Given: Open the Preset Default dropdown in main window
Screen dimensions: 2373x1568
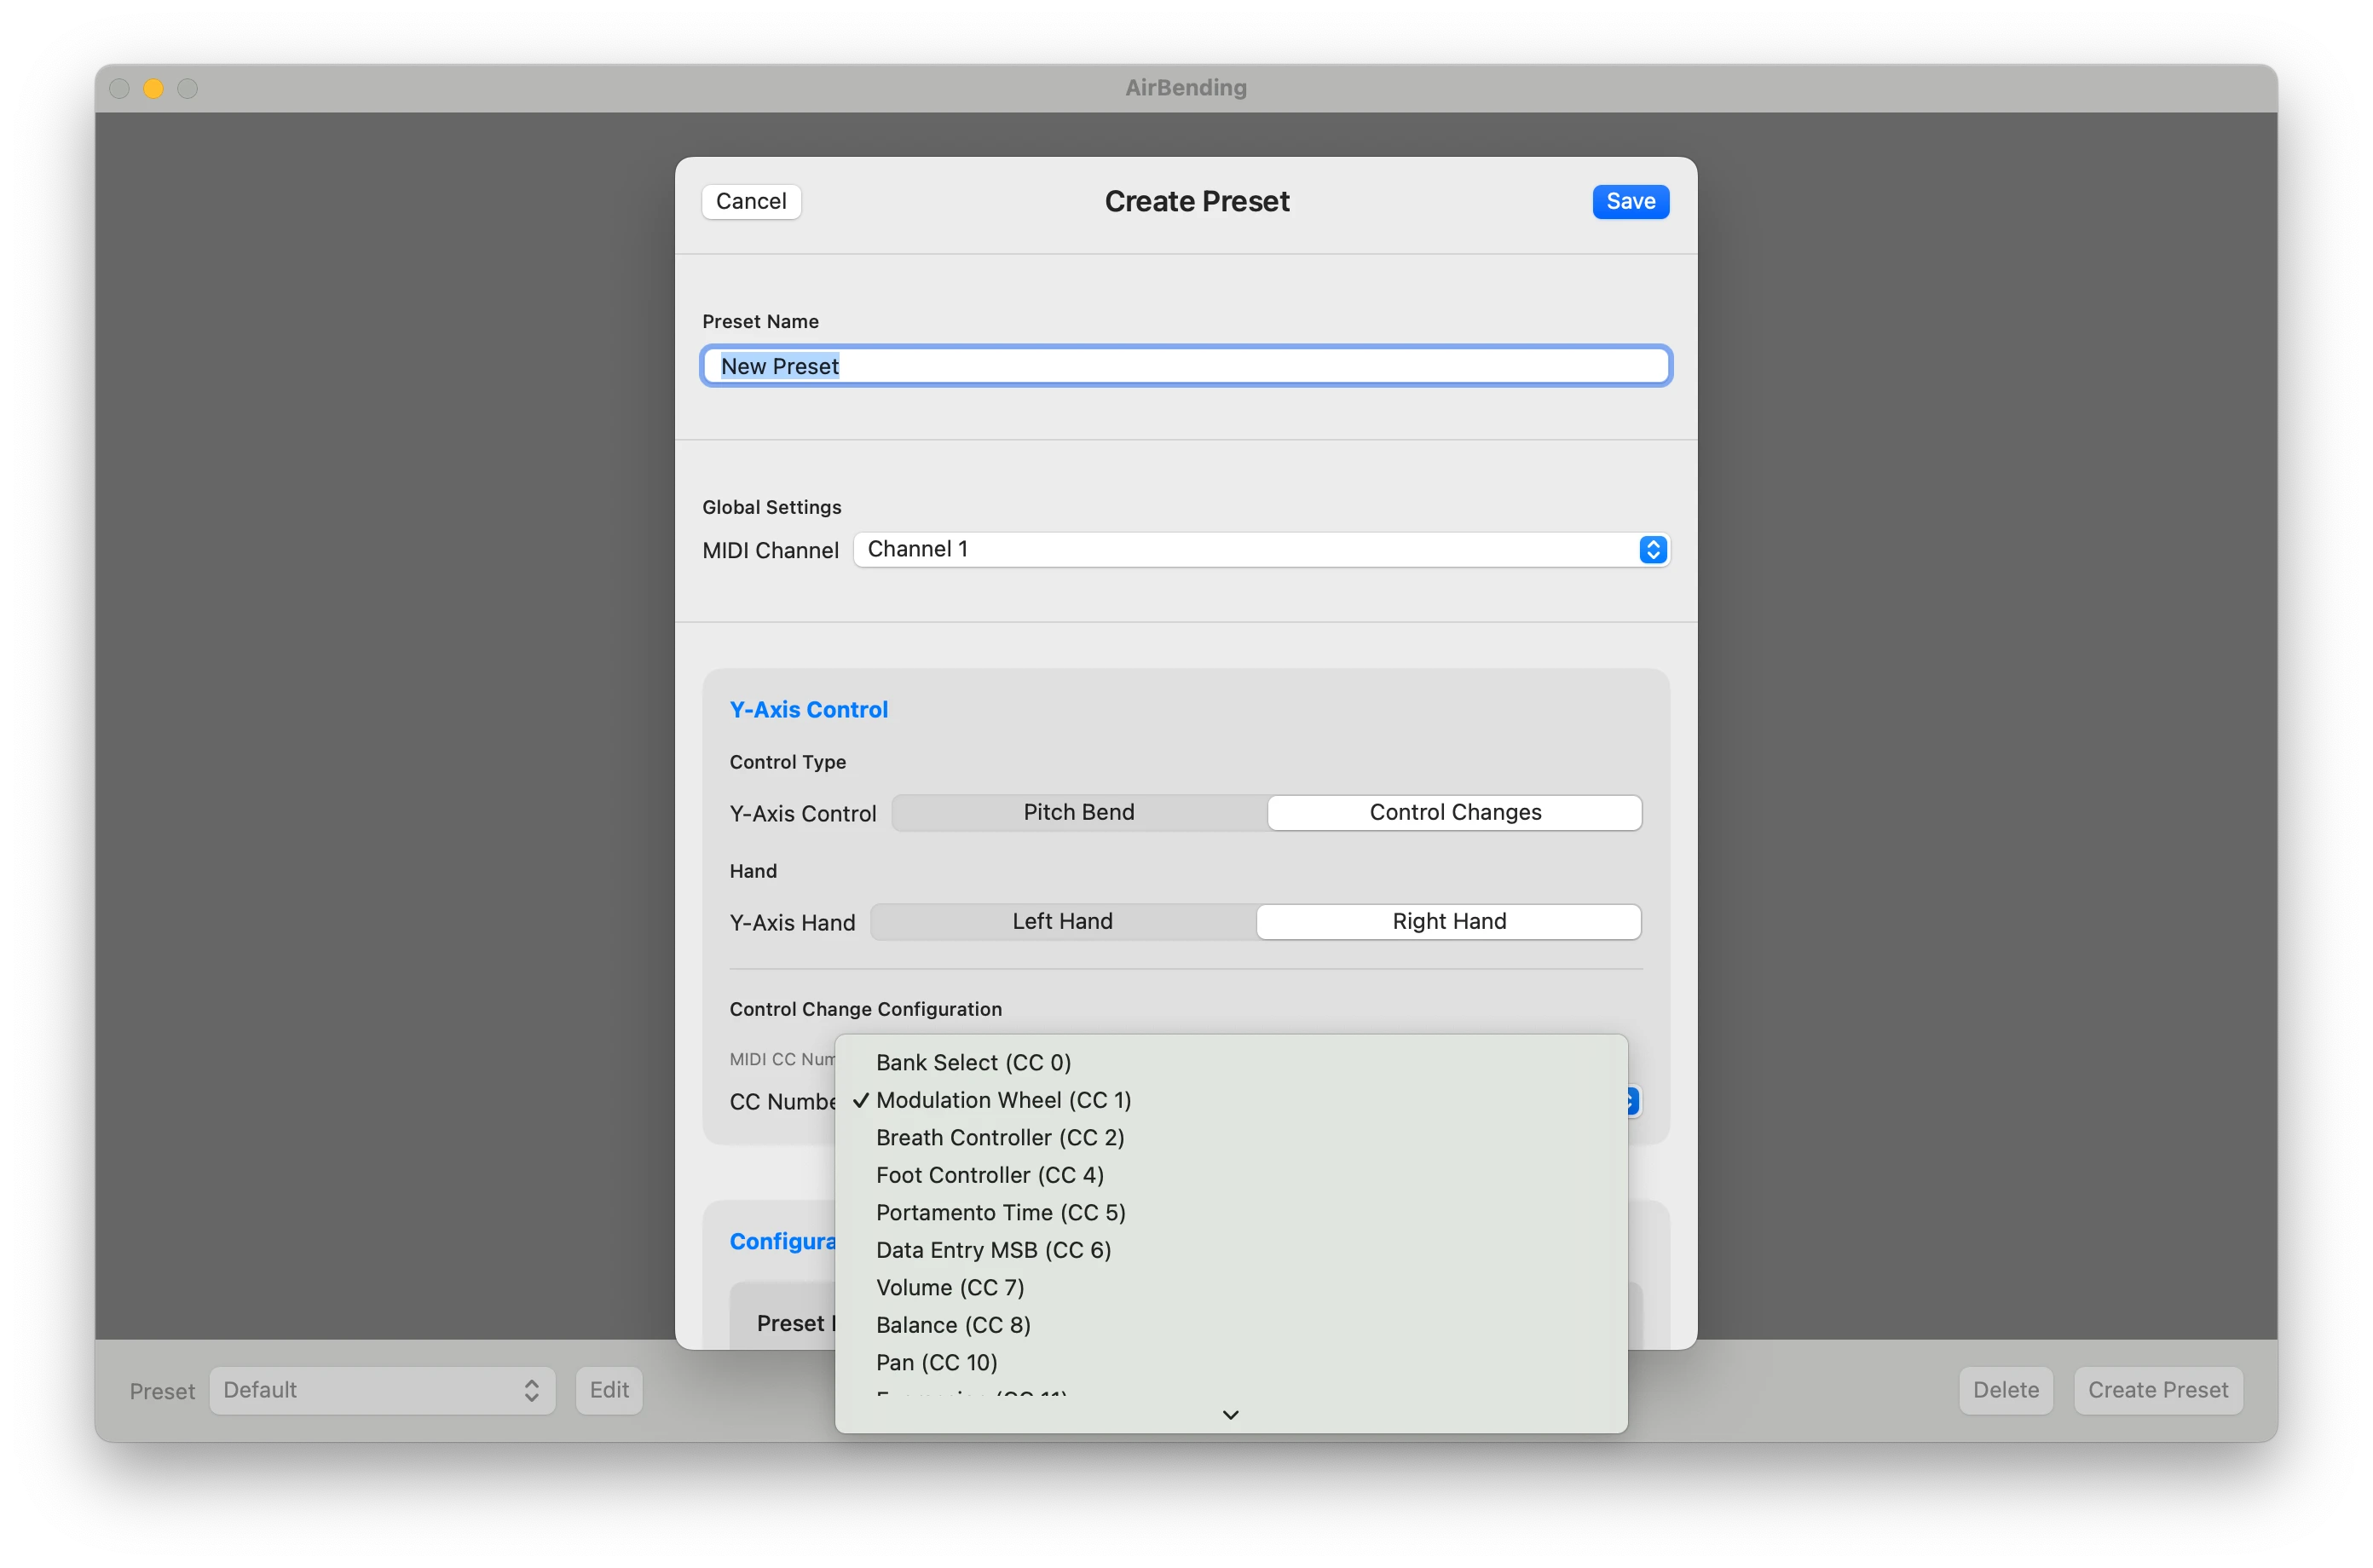Looking at the screenshot, I should point(382,1390).
